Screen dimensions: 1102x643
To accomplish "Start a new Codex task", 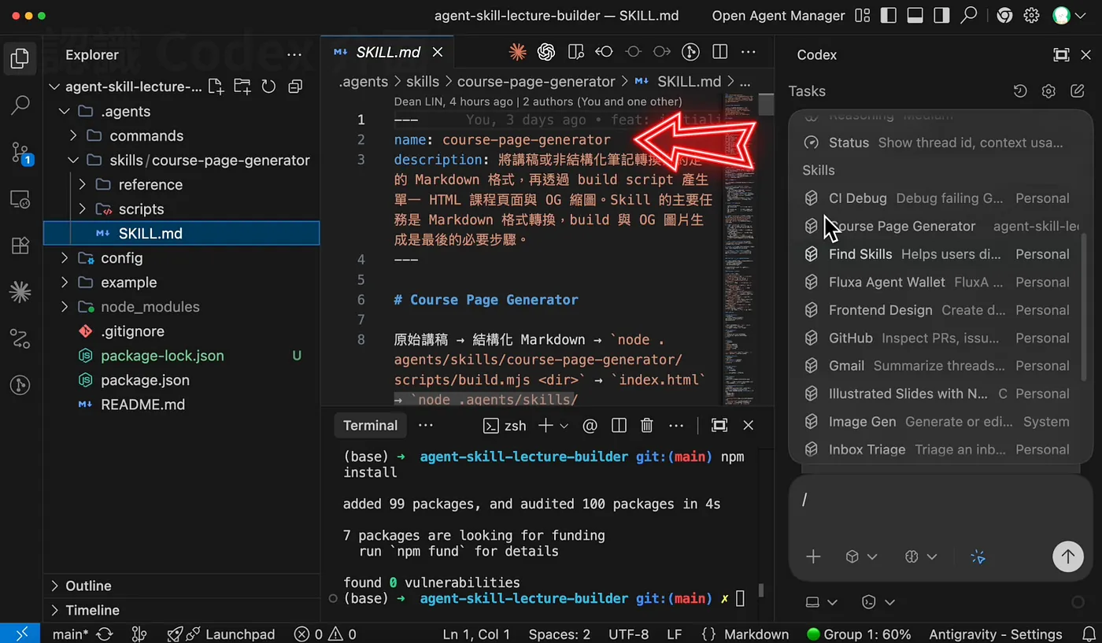I will pyautogui.click(x=1078, y=91).
